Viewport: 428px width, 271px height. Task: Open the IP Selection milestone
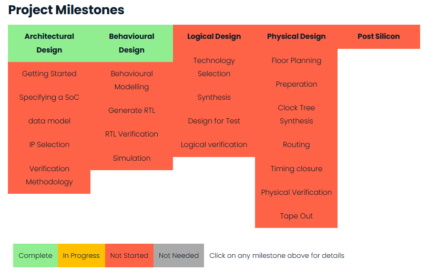[49, 144]
